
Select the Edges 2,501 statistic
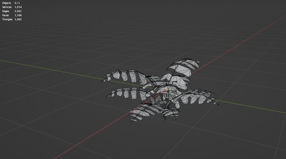click(12, 11)
